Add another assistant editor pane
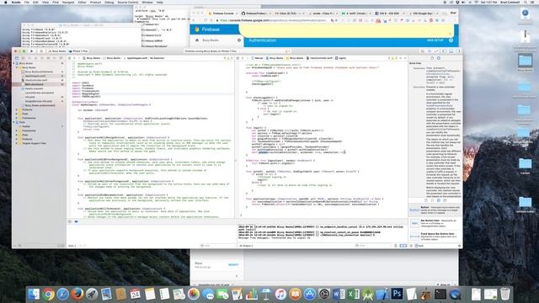This screenshot has height=303, width=539. 401,58
